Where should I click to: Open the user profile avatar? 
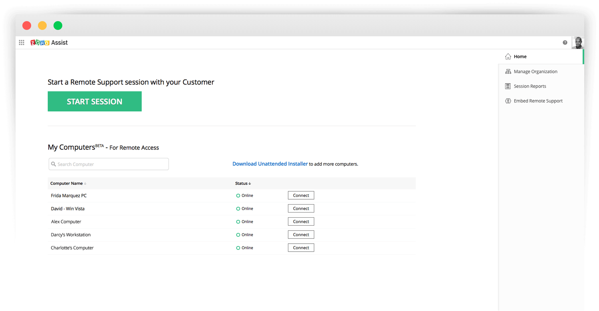577,43
